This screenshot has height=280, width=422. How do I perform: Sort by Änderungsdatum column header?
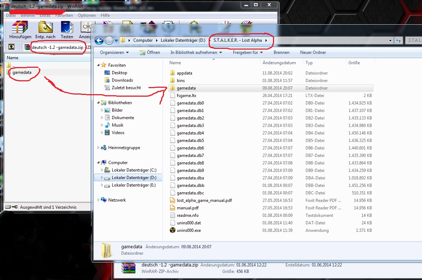[x=282, y=63]
